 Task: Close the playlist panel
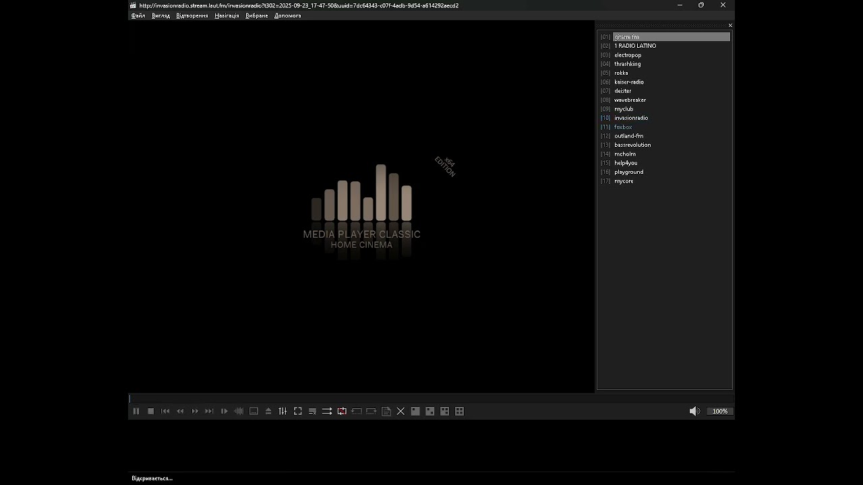tap(730, 26)
